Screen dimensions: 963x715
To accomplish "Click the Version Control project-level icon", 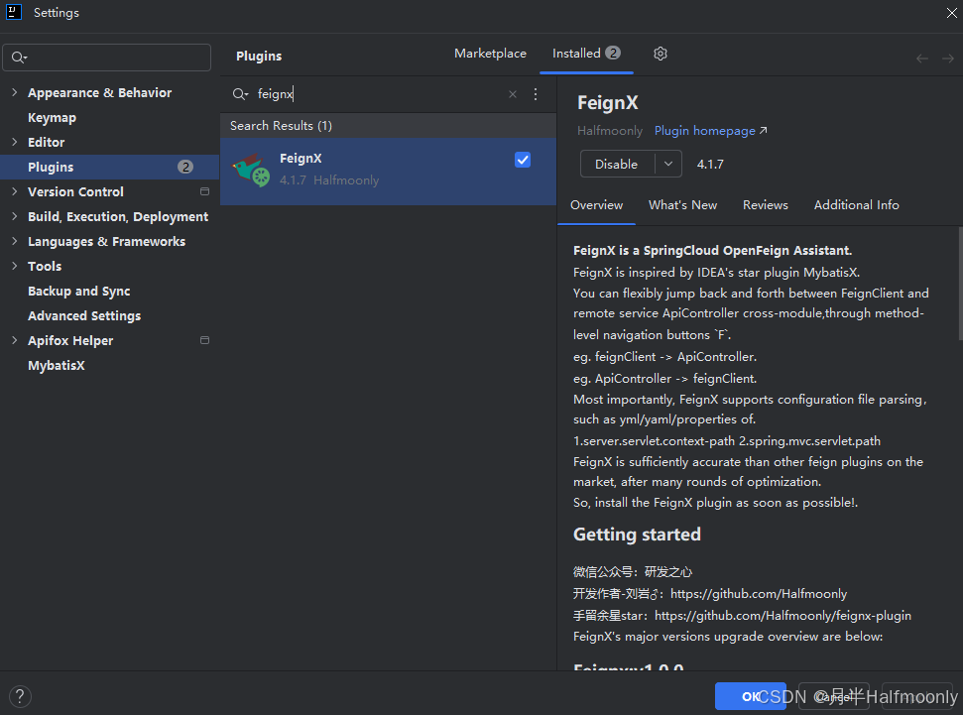I will click(204, 191).
